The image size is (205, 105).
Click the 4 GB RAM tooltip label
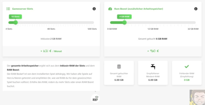coord(124,17)
